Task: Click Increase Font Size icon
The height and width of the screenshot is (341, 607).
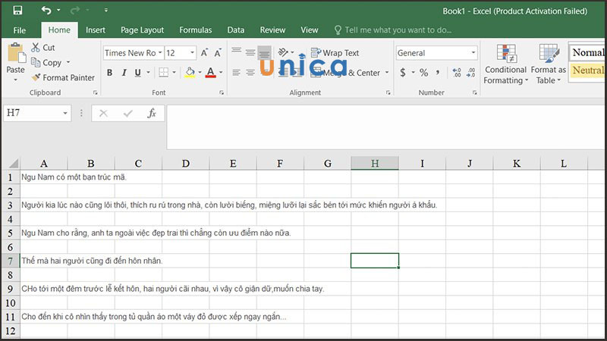Action: click(x=204, y=53)
